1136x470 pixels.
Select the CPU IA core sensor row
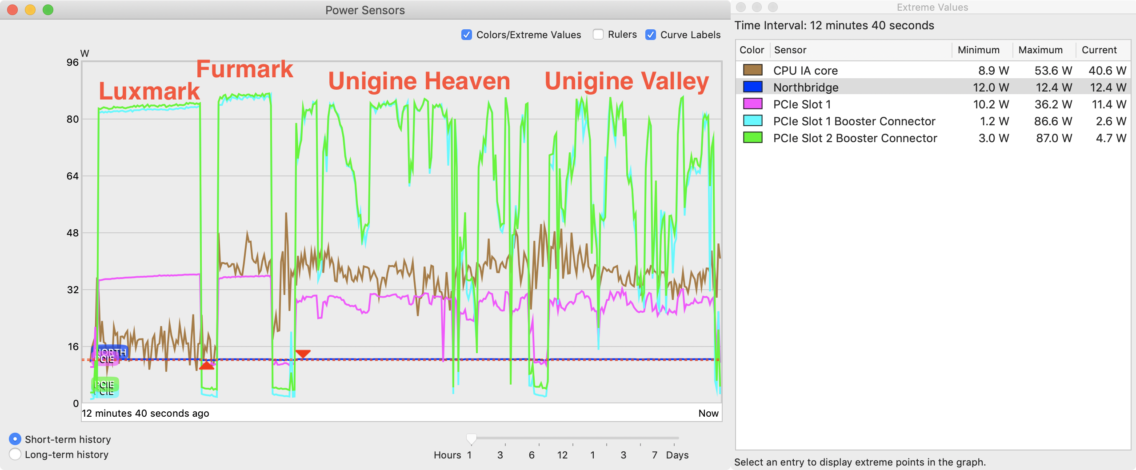click(933, 70)
